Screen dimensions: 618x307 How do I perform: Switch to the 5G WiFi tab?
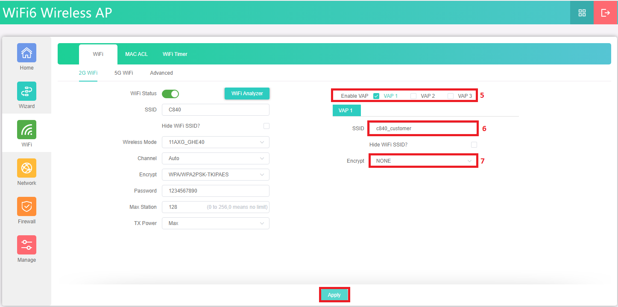123,73
